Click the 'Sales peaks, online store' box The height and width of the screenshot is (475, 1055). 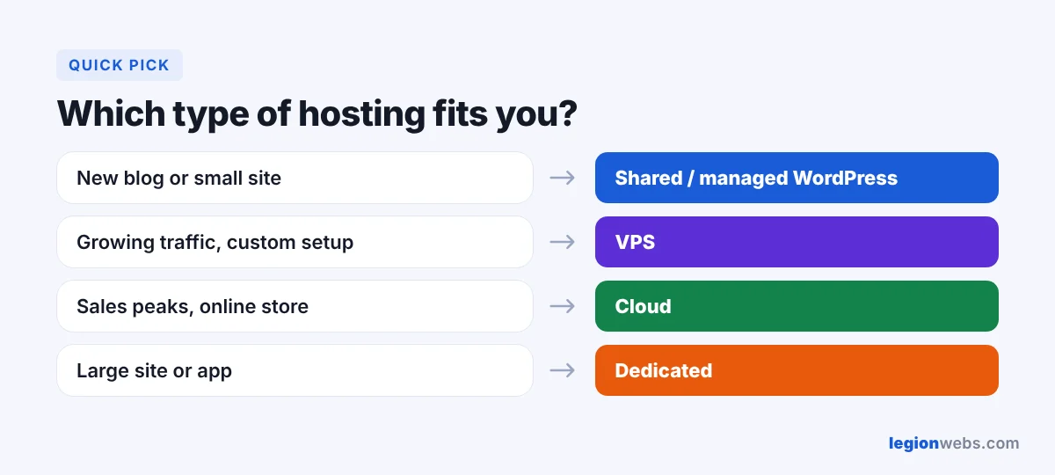point(295,306)
